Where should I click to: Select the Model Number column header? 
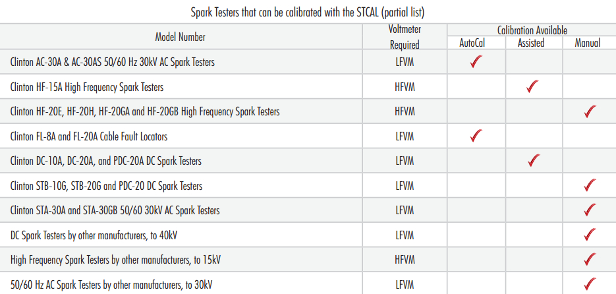click(180, 37)
